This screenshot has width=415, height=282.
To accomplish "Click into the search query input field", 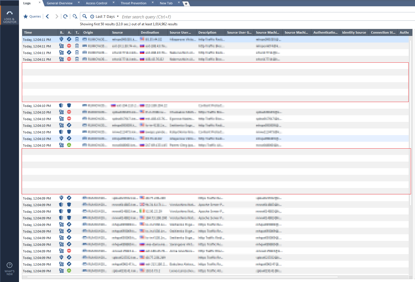I will coord(201,16).
